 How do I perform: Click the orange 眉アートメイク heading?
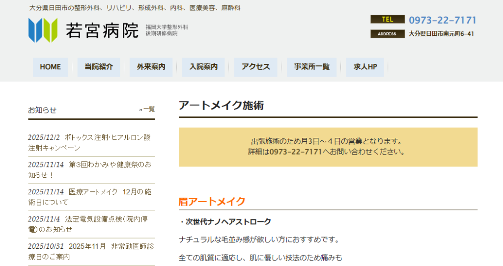212,201
